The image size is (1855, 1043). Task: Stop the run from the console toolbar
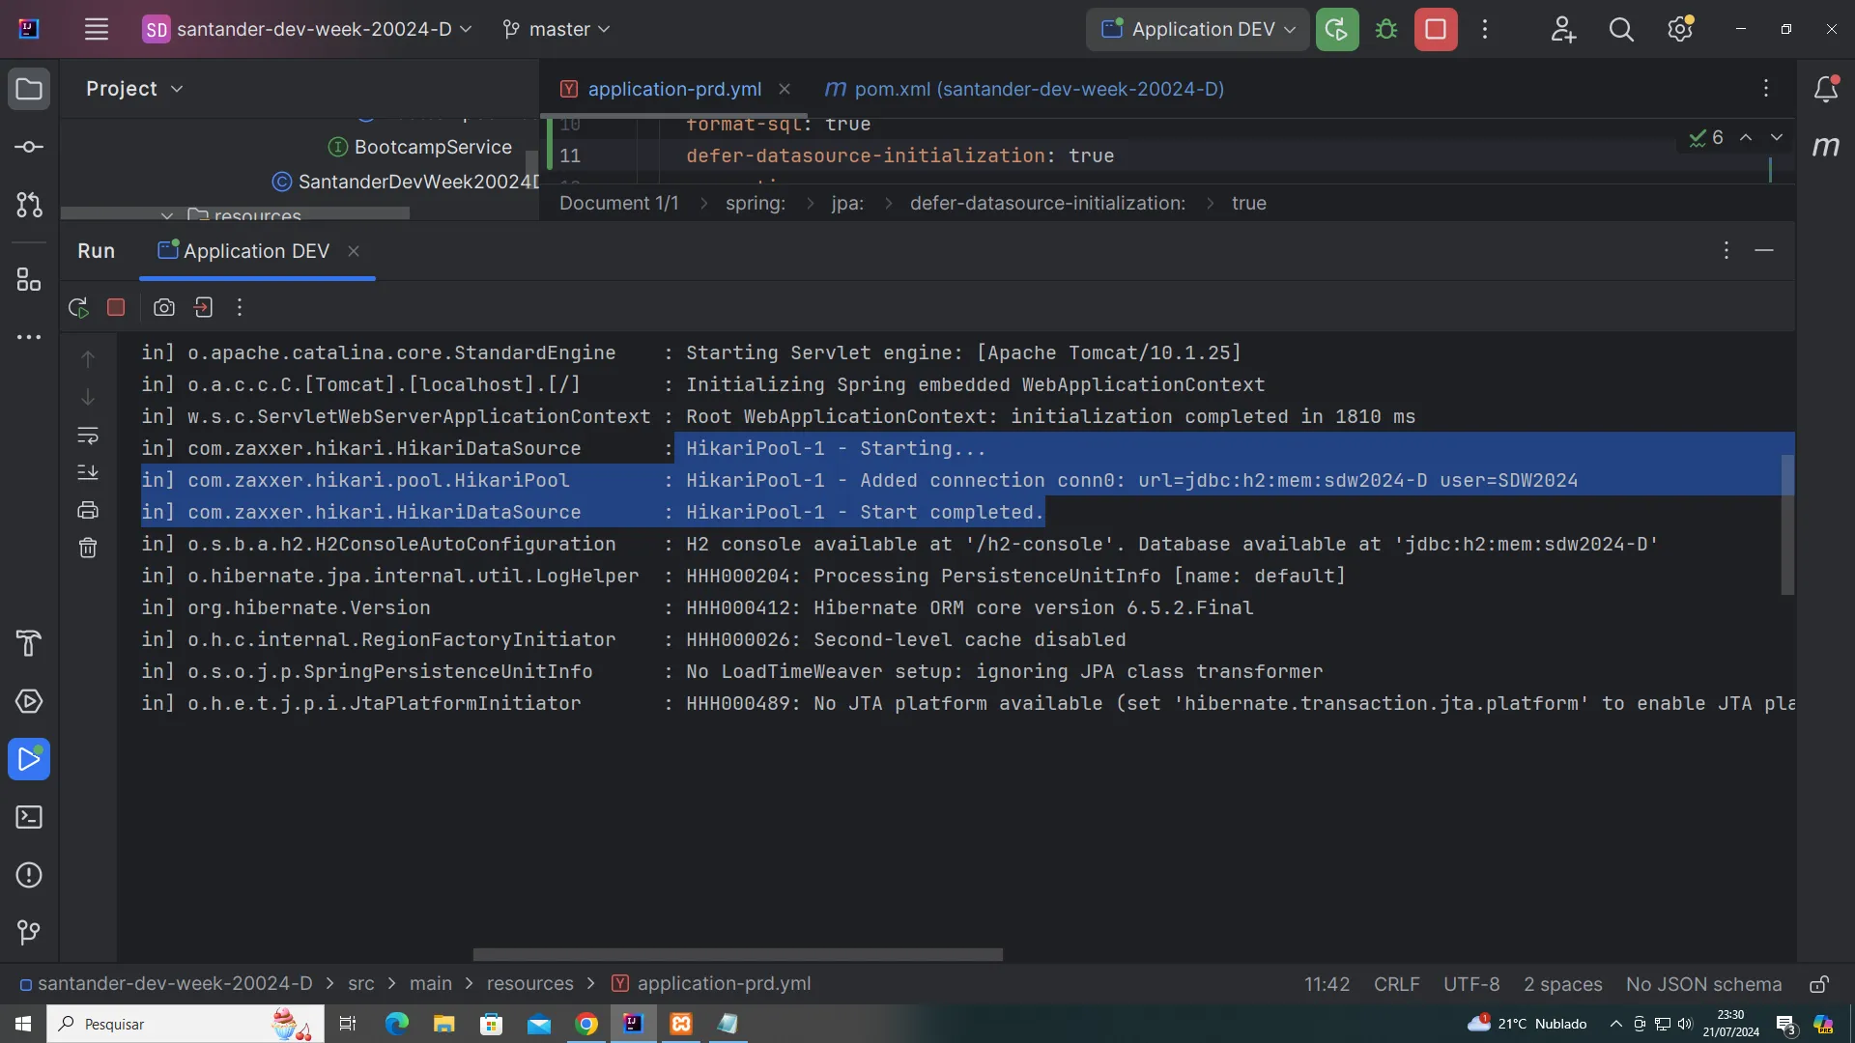116,307
